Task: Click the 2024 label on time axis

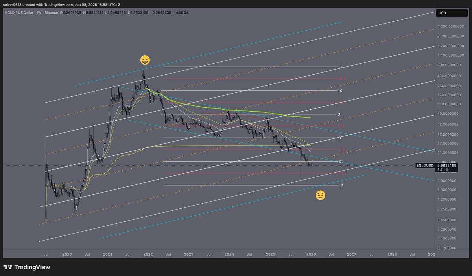Action: pyautogui.click(x=229, y=255)
